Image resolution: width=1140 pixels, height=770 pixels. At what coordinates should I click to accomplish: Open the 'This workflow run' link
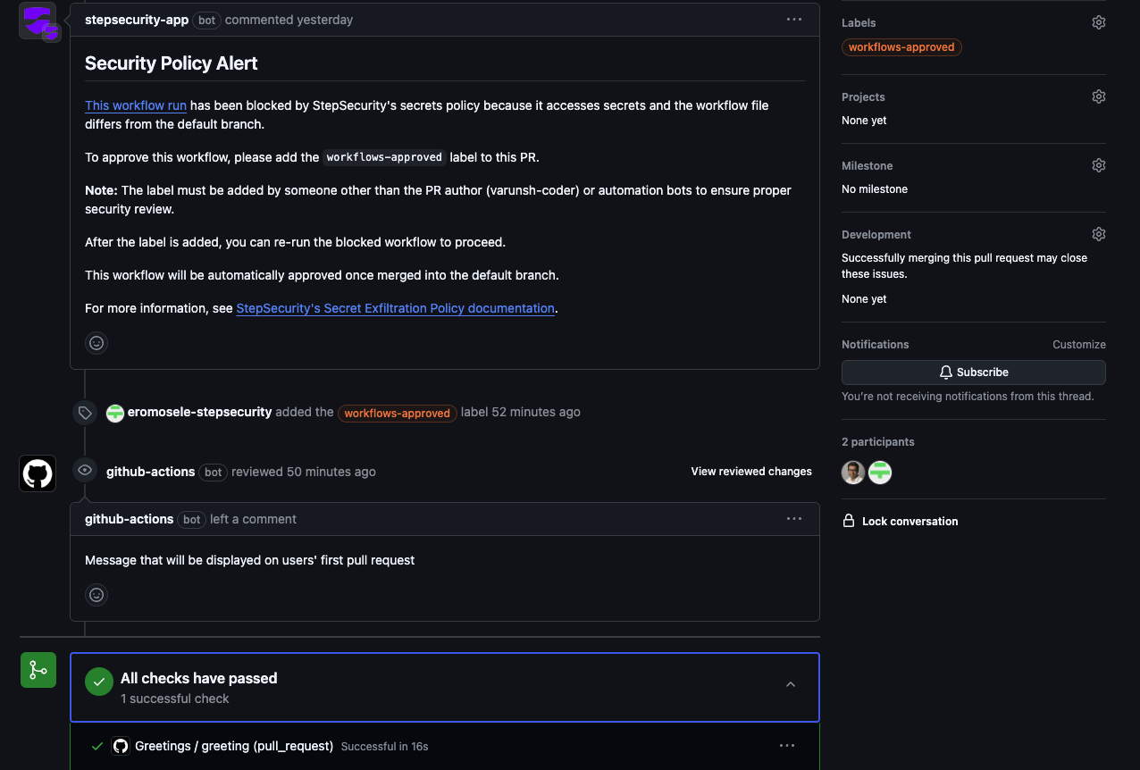(136, 105)
